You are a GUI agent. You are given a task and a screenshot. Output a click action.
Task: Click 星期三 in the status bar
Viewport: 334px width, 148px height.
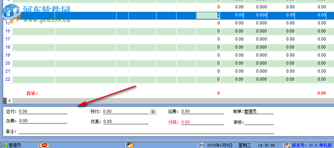click(x=245, y=145)
